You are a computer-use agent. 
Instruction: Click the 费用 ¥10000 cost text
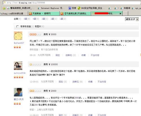coord(50,65)
